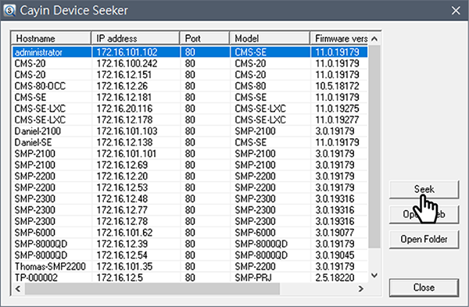The width and height of the screenshot is (469, 307).
Task: Select the administrator host row
Action: (x=190, y=52)
